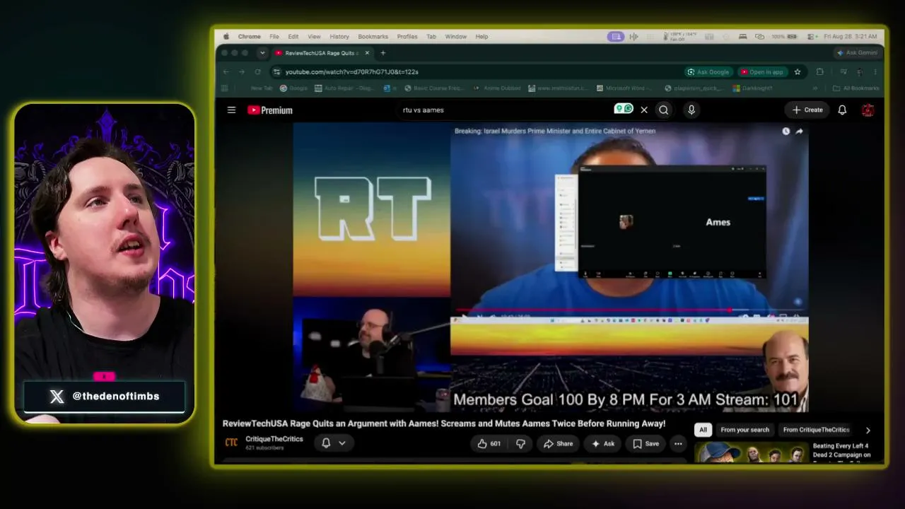Screen dimensions: 905x509
Task: Open the Profiles menu
Action: point(407,37)
